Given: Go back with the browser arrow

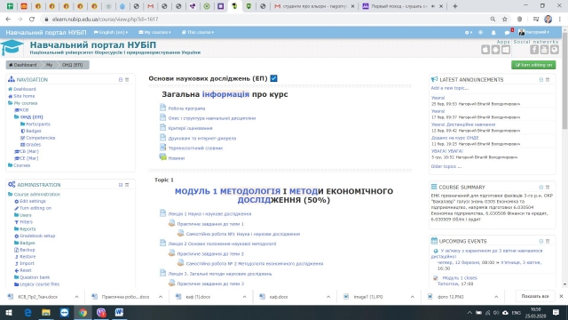Looking at the screenshot, I should pos(8,20).
